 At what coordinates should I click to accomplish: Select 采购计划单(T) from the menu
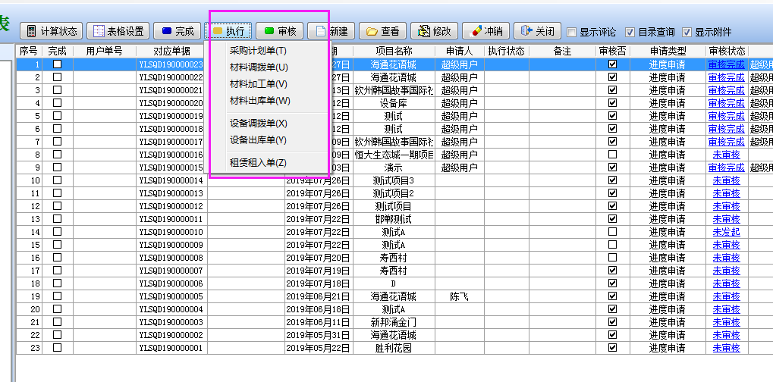[258, 51]
